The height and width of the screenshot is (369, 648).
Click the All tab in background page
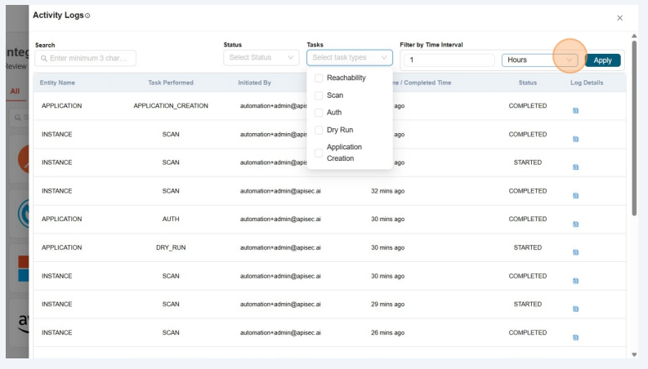coord(15,91)
